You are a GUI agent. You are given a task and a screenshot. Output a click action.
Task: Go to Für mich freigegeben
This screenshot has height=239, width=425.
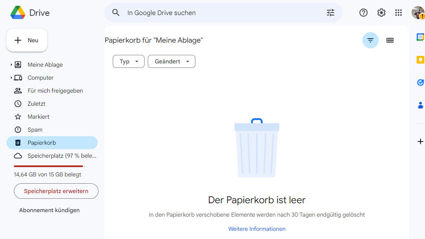(x=52, y=91)
